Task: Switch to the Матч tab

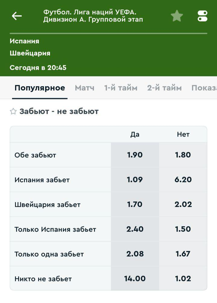Action: click(84, 88)
